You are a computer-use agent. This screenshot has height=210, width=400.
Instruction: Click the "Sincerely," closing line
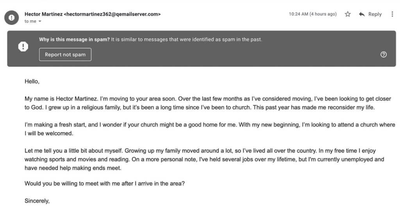pos(37,201)
